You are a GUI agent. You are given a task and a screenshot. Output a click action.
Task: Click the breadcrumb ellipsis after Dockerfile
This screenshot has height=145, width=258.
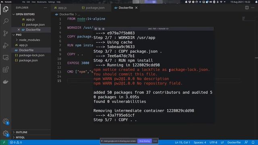[79, 14]
